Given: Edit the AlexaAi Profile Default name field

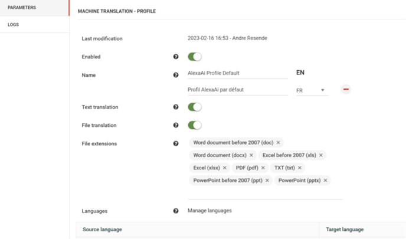Looking at the screenshot, I should tap(238, 73).
